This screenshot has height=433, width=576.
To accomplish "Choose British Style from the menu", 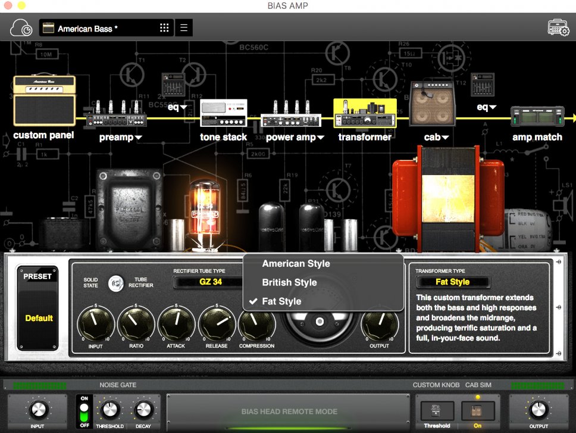I will tap(289, 282).
